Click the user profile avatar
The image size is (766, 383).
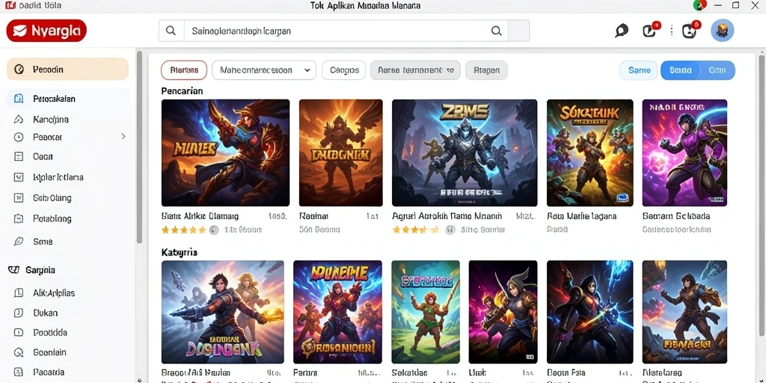[x=722, y=31]
